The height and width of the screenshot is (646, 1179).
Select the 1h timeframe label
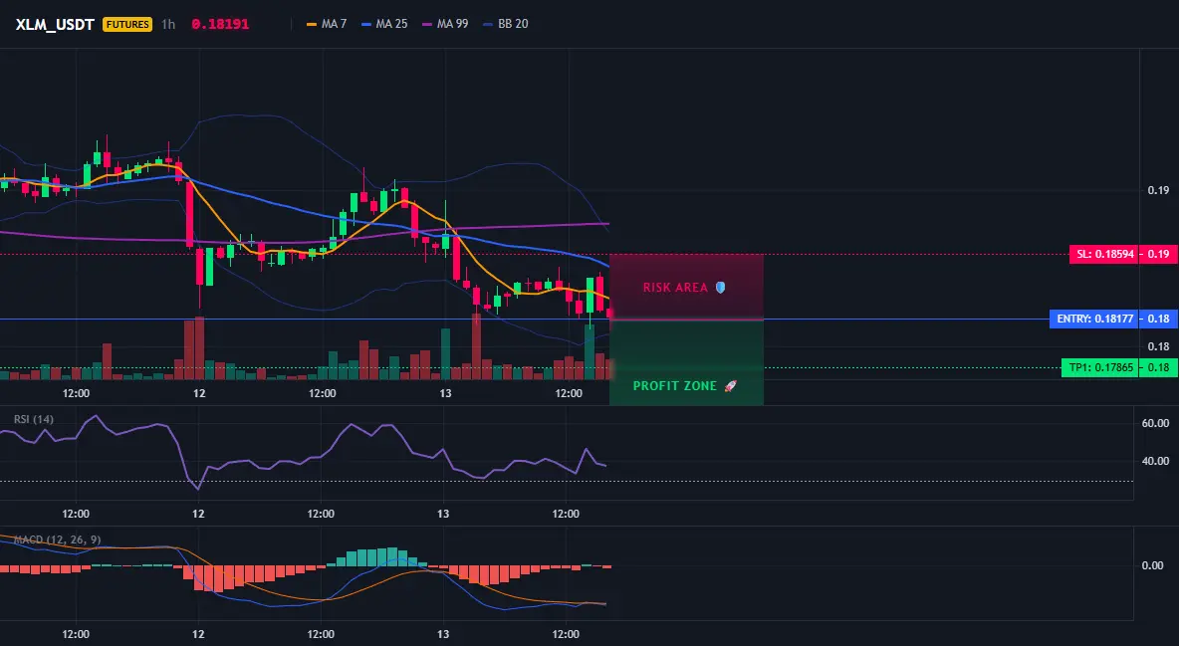click(x=168, y=24)
